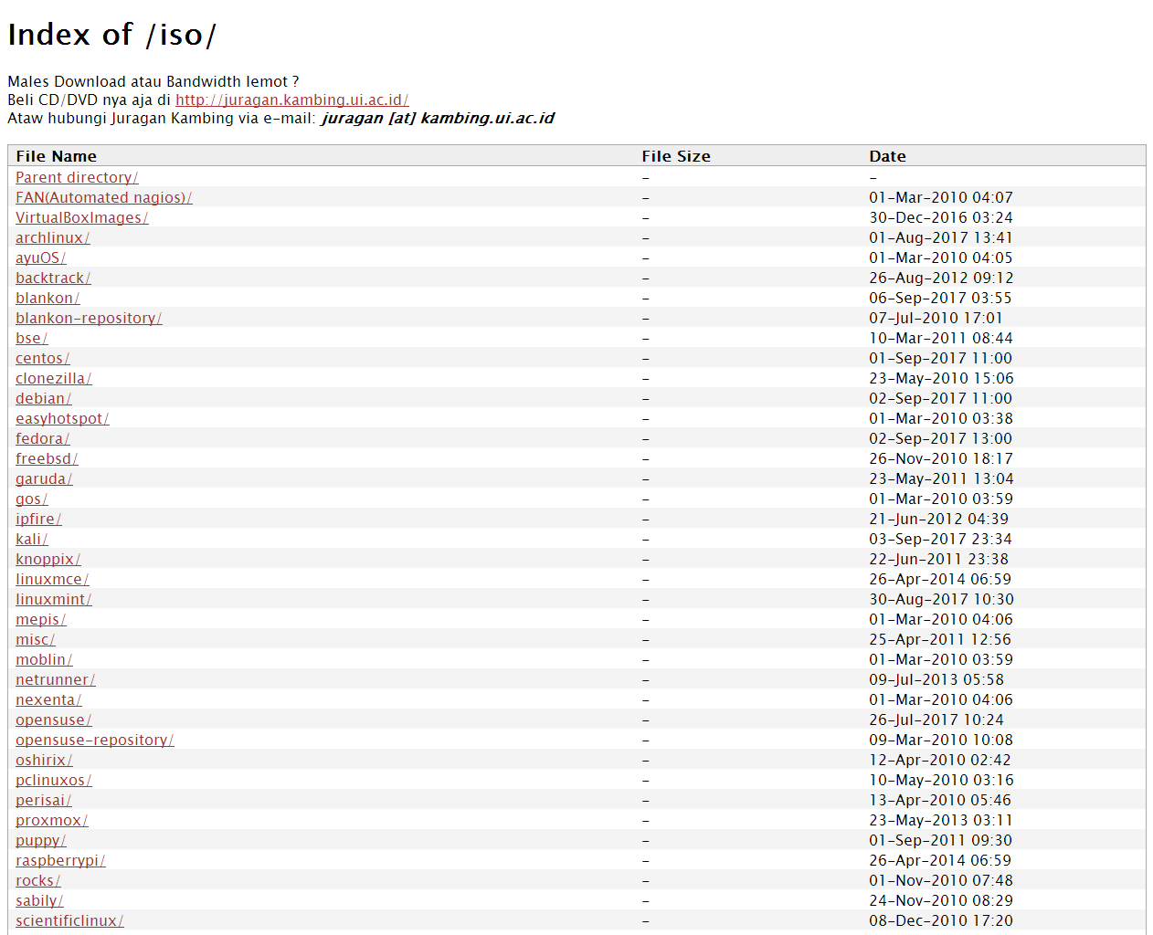Open the ayuOS directory
This screenshot has width=1153, height=935.
coord(40,257)
